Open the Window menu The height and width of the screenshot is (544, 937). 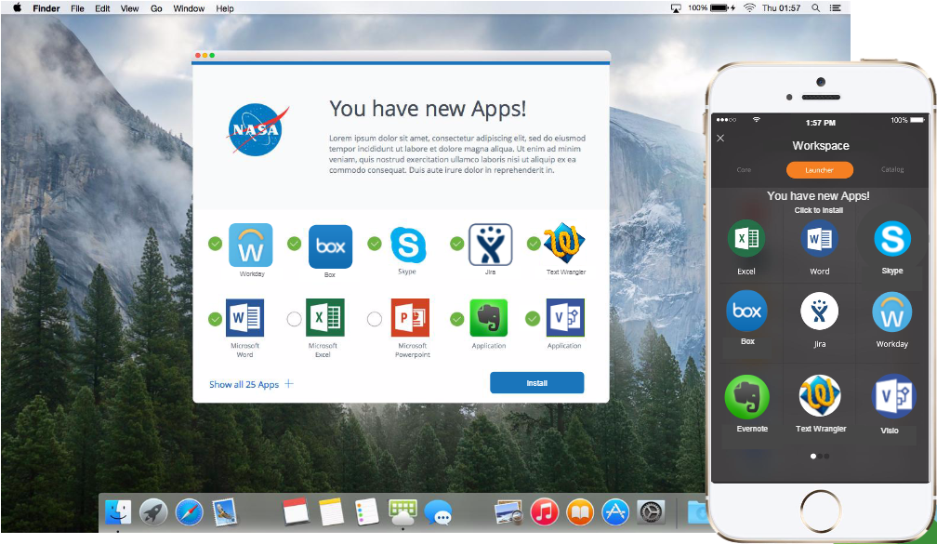point(189,8)
